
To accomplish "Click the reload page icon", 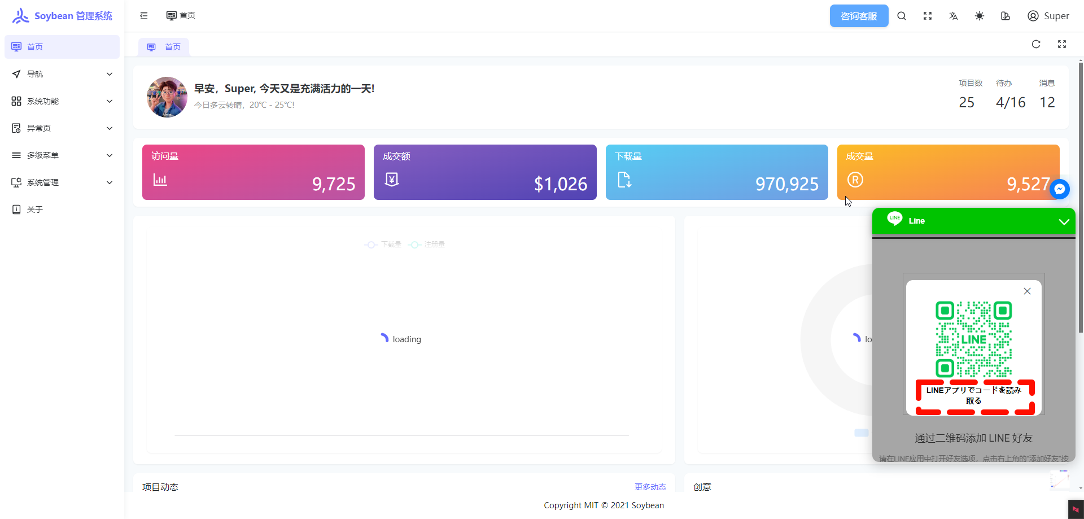I will tap(1036, 44).
